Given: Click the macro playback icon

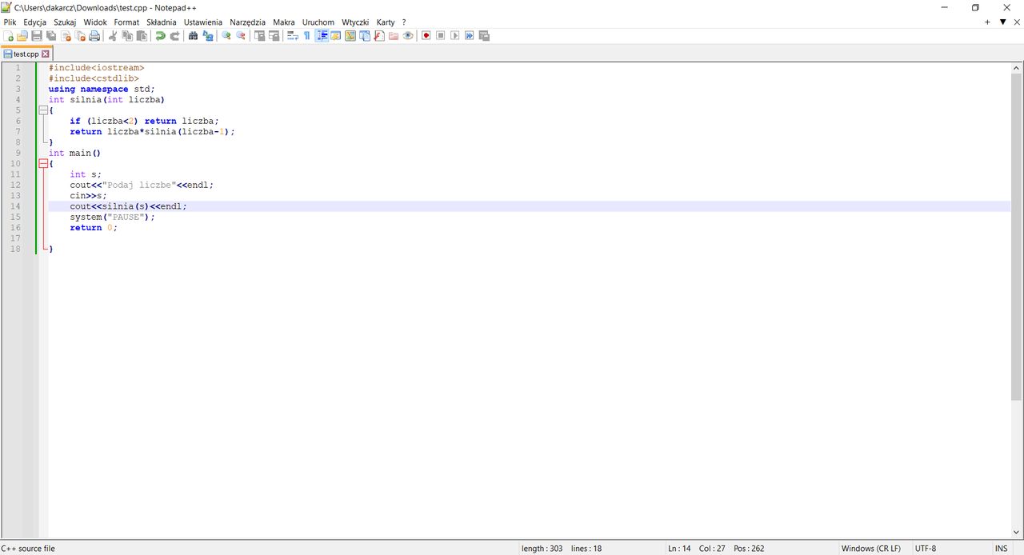Looking at the screenshot, I should pyautogui.click(x=454, y=36).
